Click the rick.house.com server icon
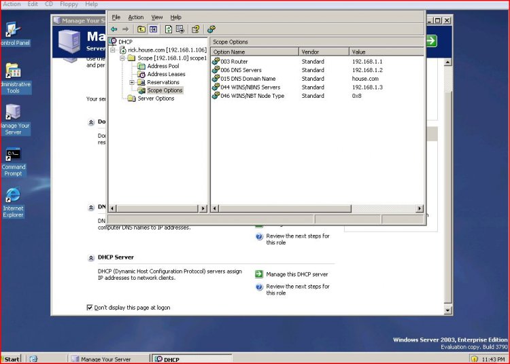The image size is (510, 364). tap(122, 50)
